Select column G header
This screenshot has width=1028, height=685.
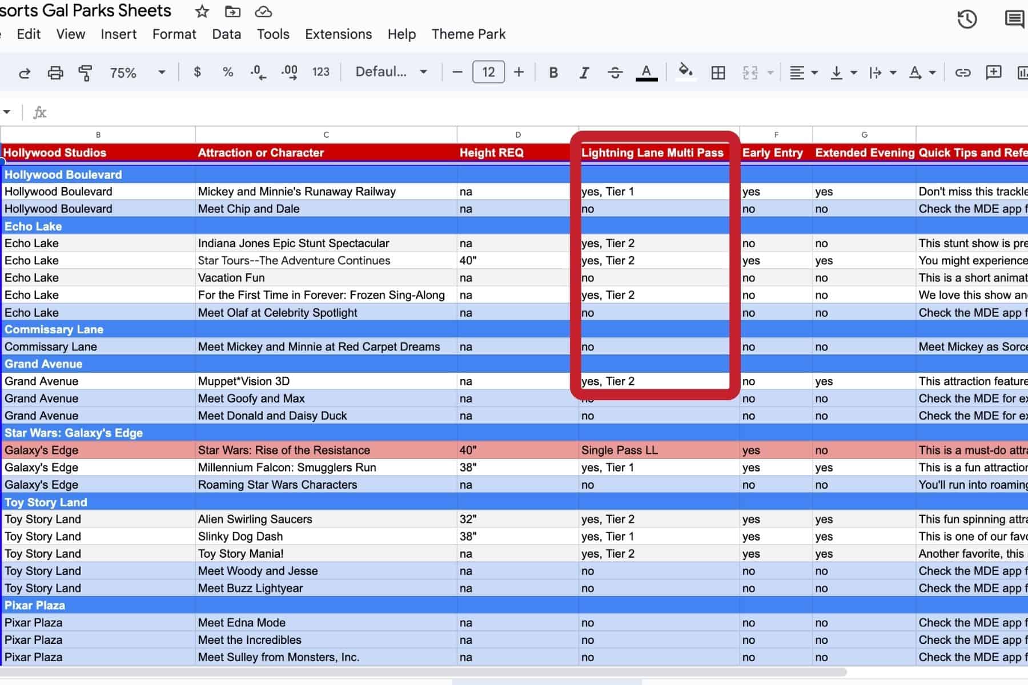864,135
